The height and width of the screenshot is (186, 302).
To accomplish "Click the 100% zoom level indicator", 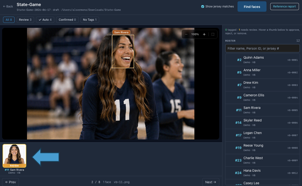I will click(195, 34).
